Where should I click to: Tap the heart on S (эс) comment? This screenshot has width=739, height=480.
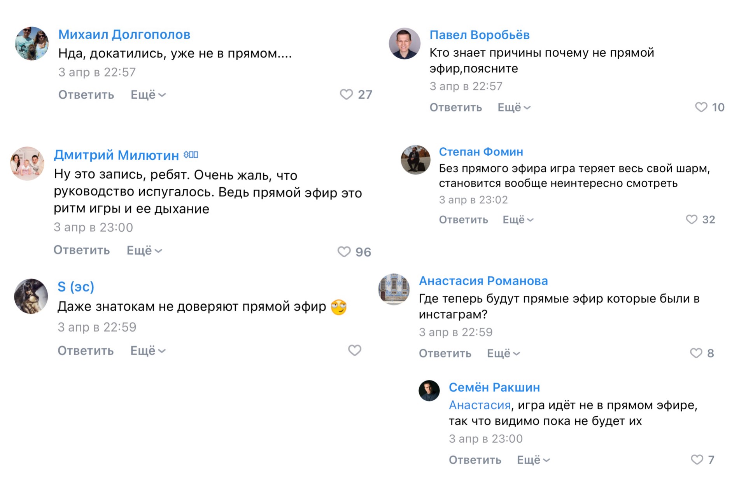coord(354,350)
